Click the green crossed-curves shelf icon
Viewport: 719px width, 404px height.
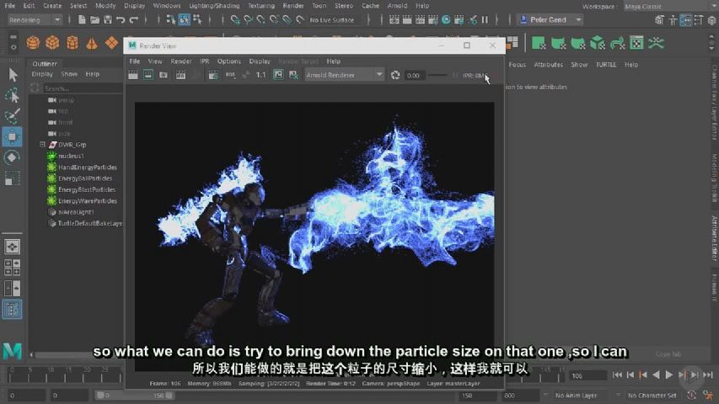pyautogui.click(x=656, y=43)
